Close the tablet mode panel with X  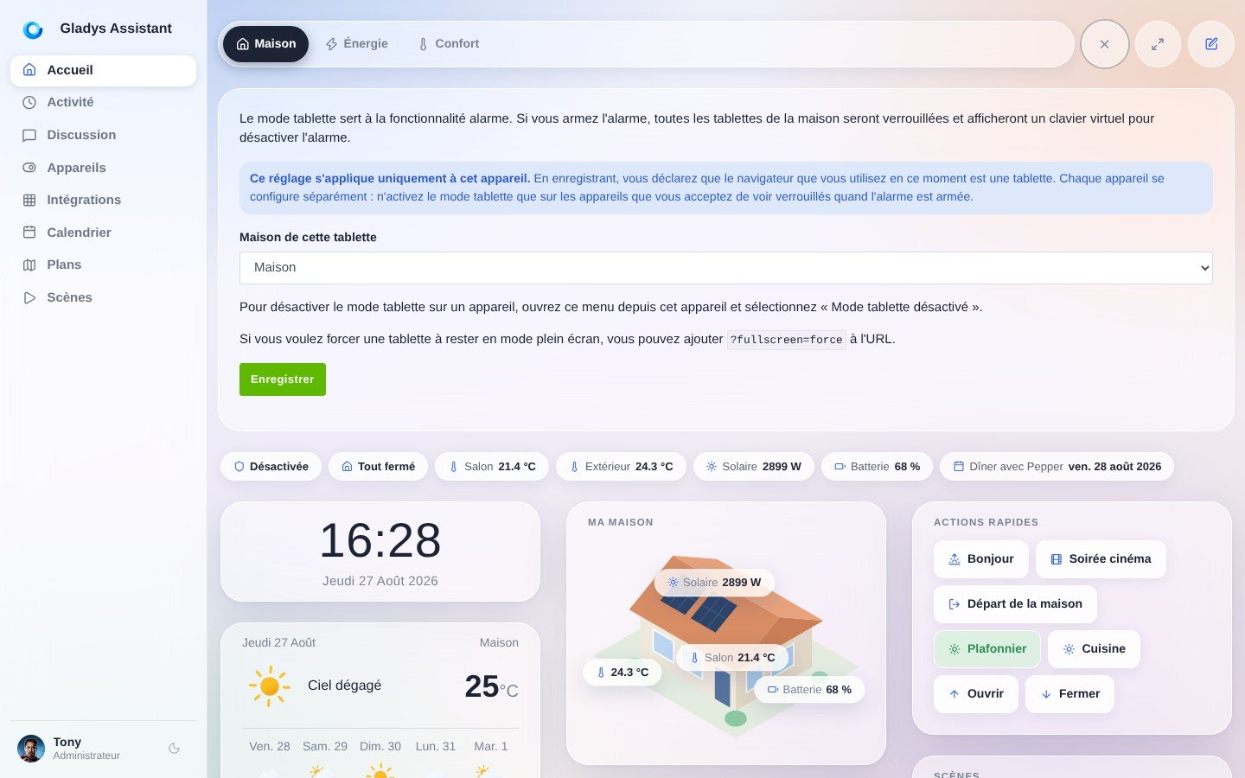coord(1105,44)
